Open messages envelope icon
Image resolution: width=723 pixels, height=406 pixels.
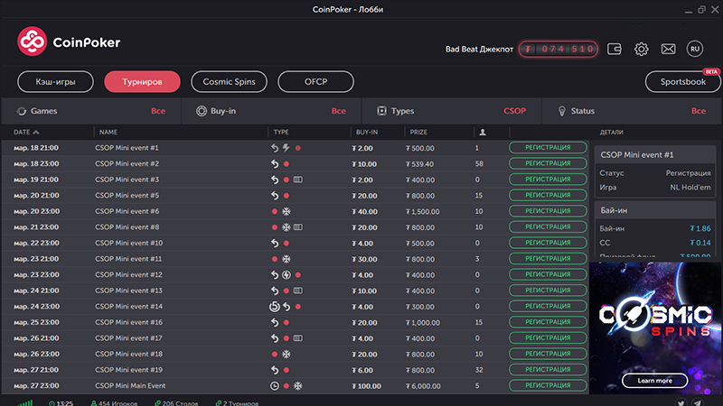(668, 49)
